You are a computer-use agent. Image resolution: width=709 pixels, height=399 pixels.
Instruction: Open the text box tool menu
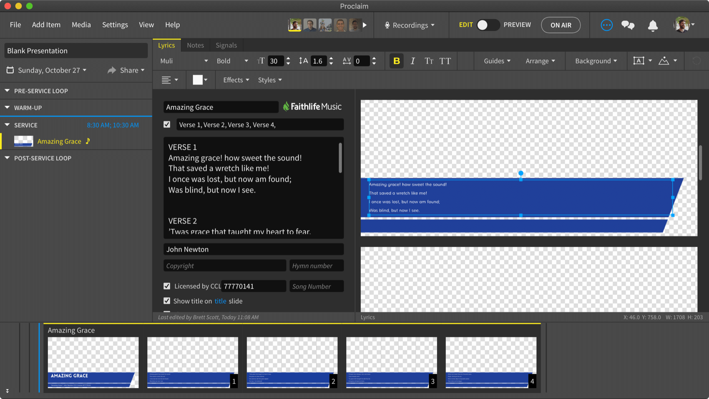tap(642, 61)
